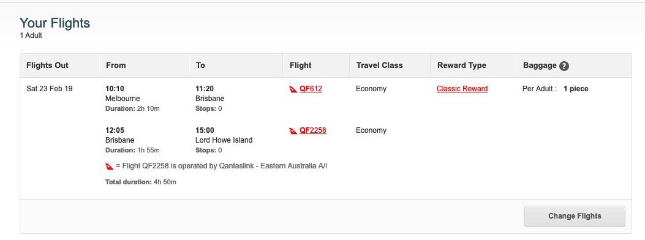Screen dimensions: 645x240
Task: Click the Sat 23 Feb 19 date
Action: tap(50, 89)
